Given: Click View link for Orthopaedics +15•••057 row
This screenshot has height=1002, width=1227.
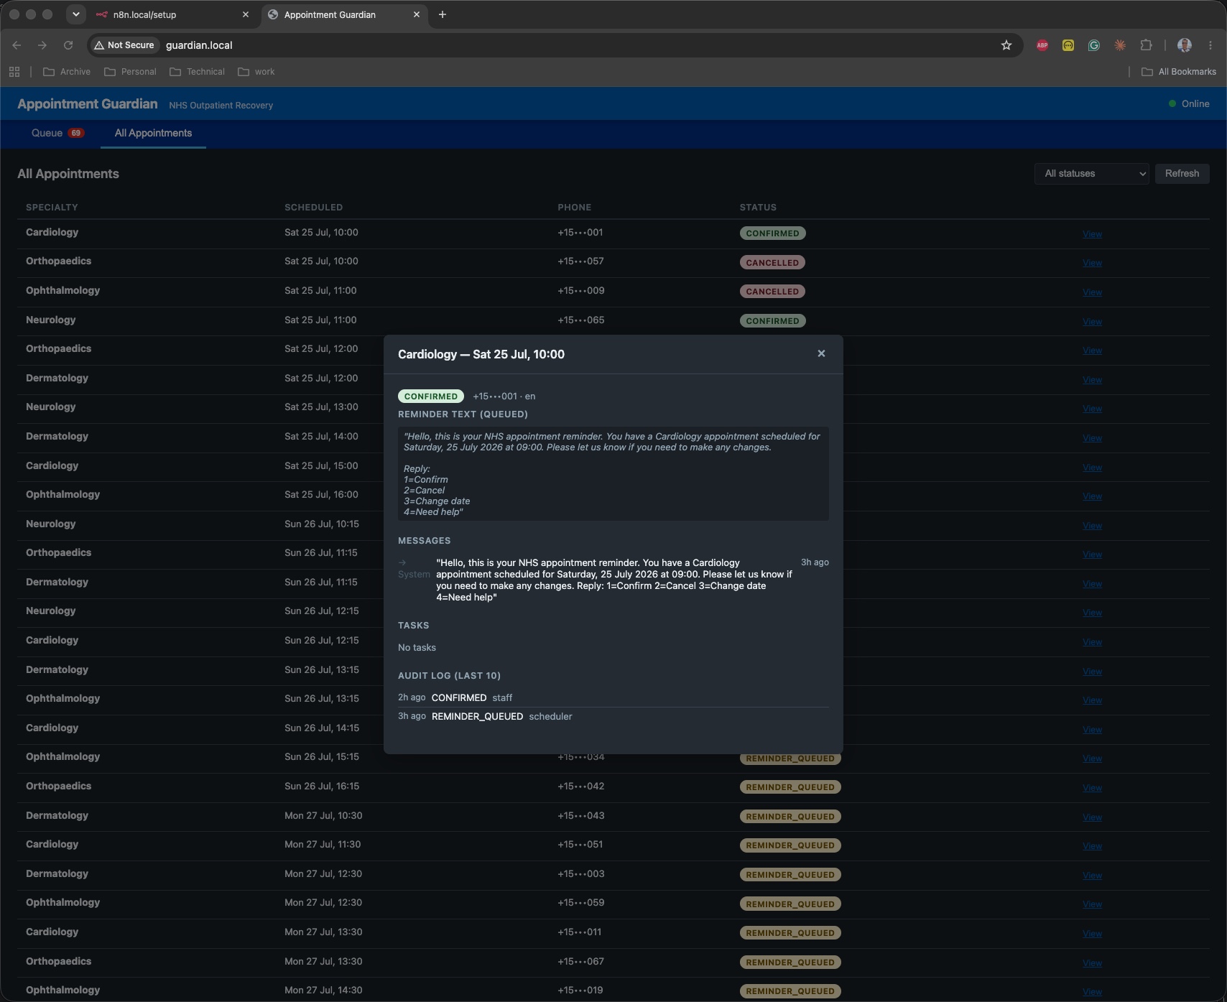Looking at the screenshot, I should (x=1092, y=263).
